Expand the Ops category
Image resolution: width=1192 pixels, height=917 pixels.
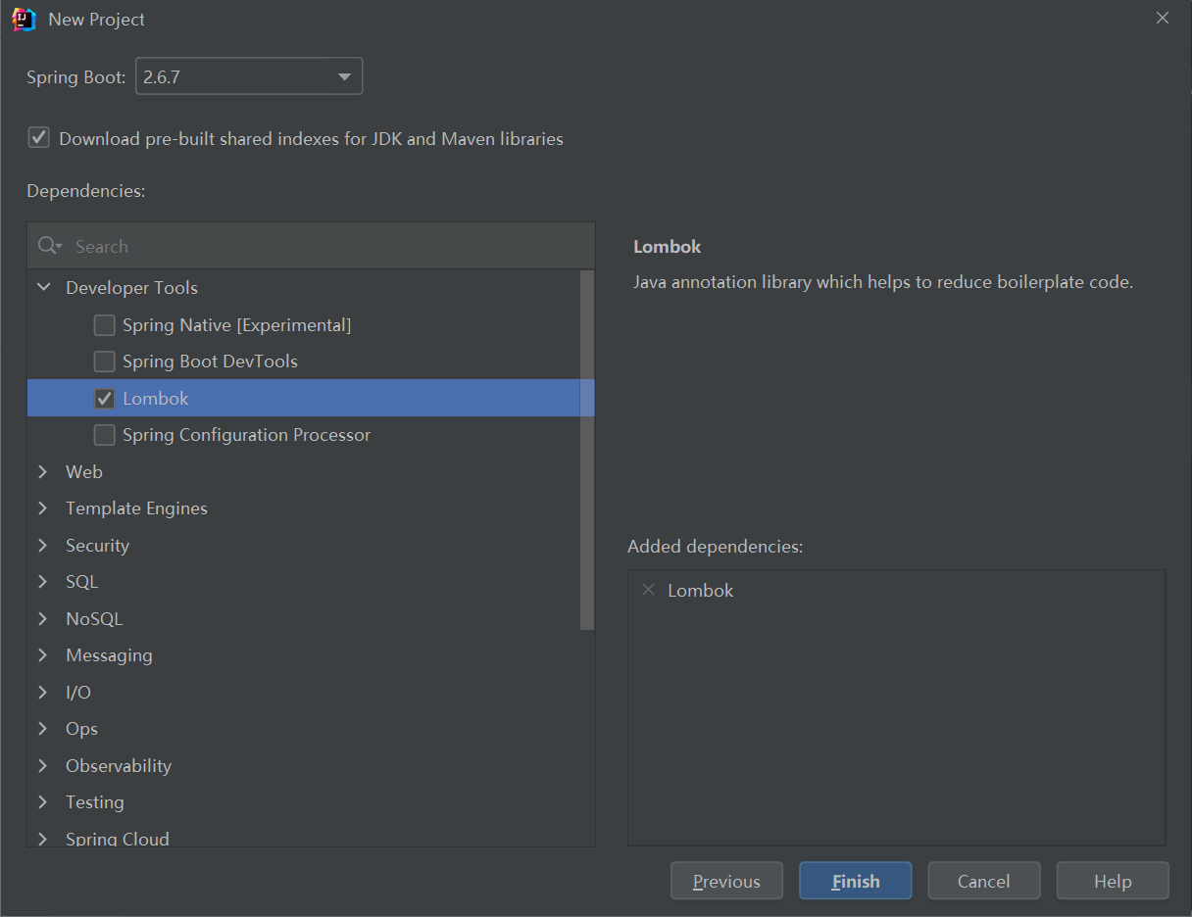(x=43, y=729)
